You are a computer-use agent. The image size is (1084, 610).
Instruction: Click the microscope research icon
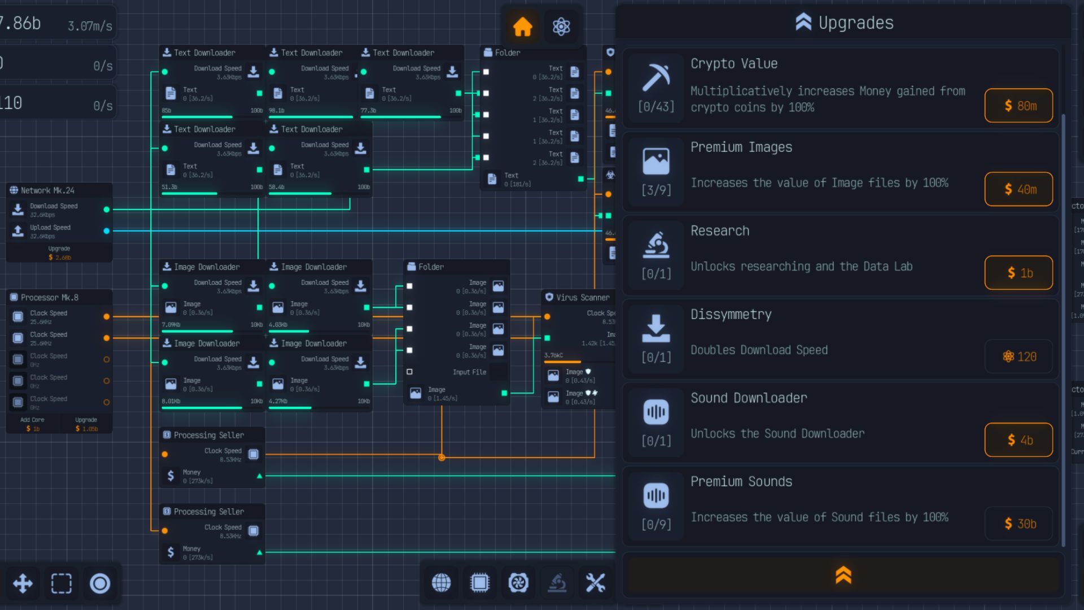(x=557, y=582)
